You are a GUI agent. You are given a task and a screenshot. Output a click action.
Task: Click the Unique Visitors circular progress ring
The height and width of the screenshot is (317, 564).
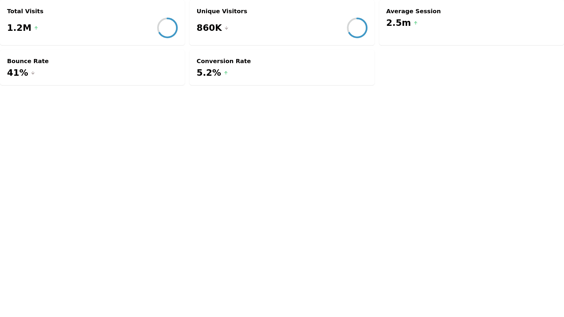(357, 28)
